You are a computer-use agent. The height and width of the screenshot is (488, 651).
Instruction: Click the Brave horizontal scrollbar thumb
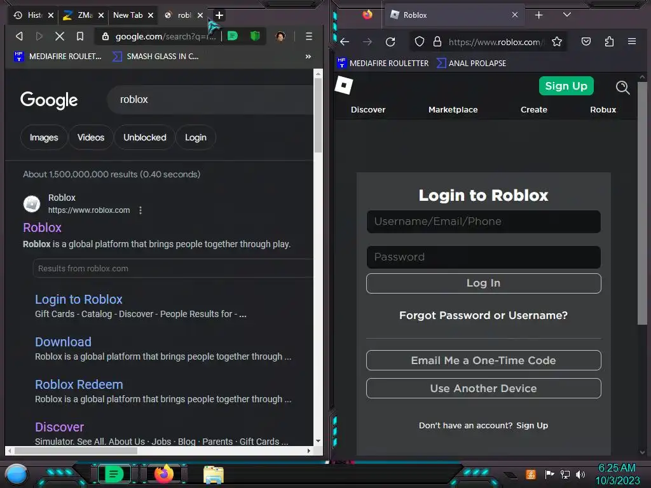(x=76, y=451)
